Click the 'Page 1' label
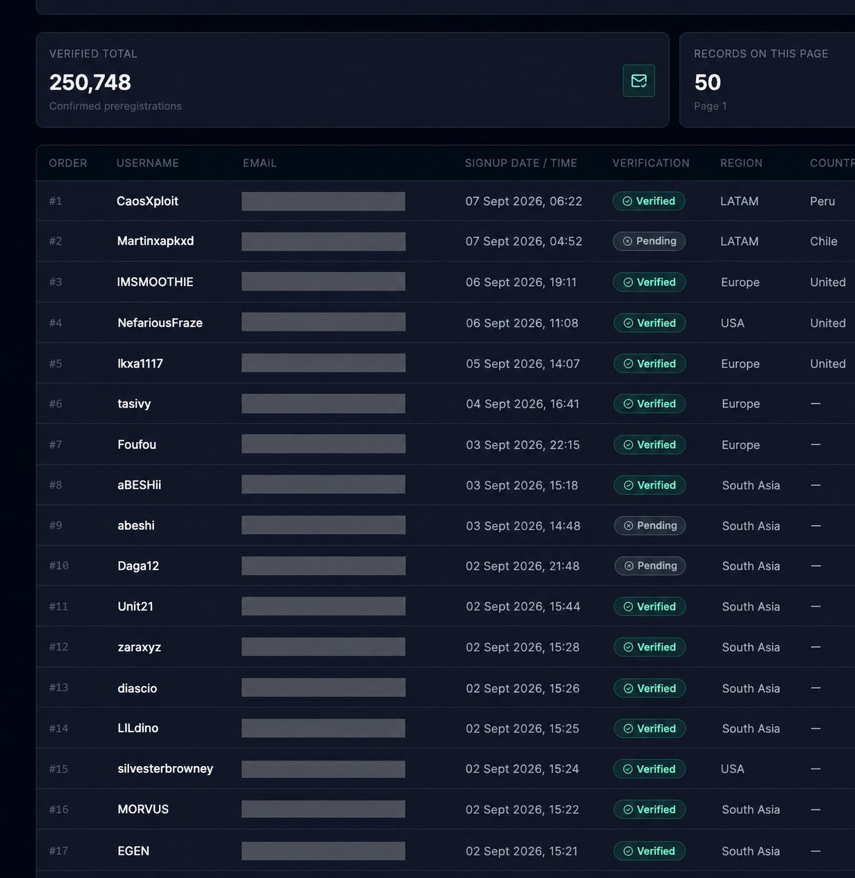 (x=710, y=106)
